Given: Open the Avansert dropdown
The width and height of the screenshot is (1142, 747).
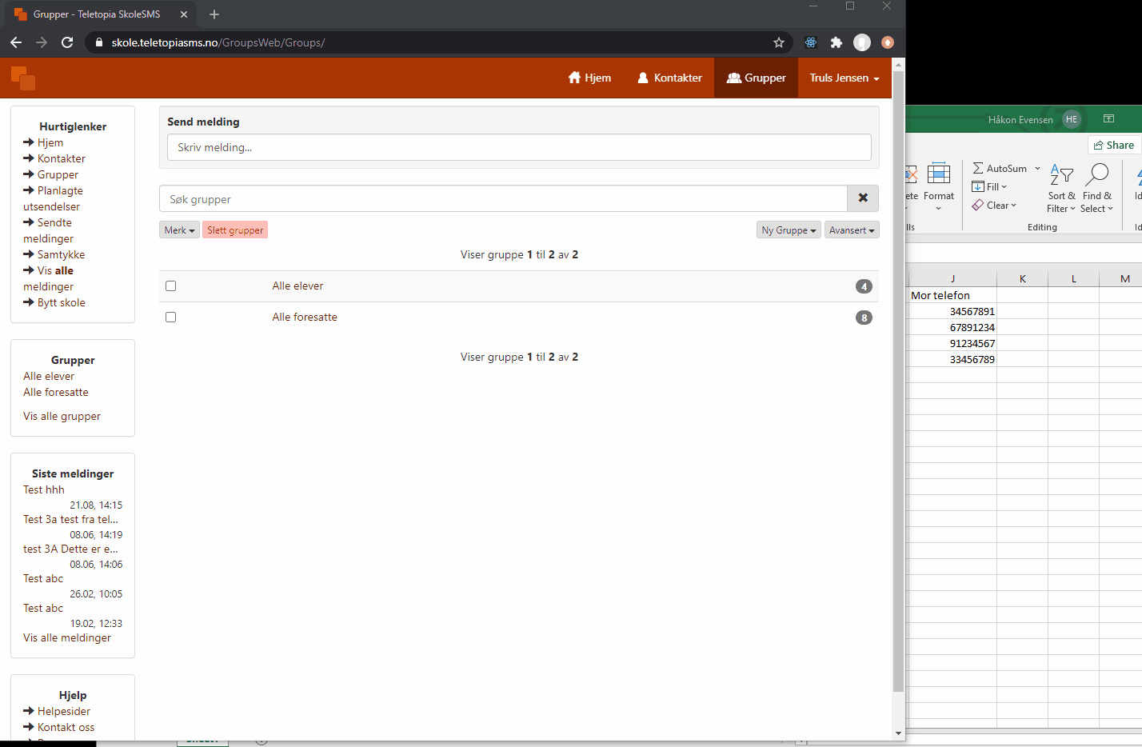Looking at the screenshot, I should pyautogui.click(x=852, y=230).
